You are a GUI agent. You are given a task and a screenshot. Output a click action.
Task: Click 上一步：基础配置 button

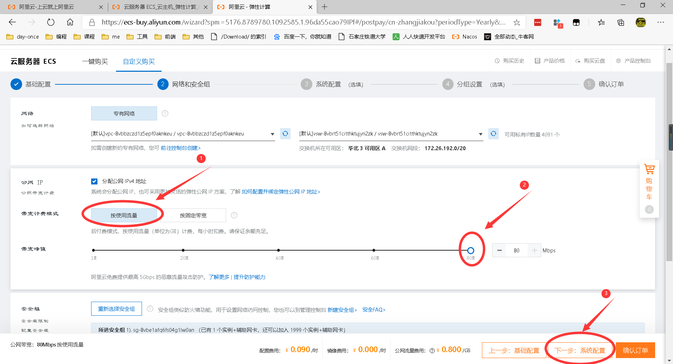tap(514, 350)
